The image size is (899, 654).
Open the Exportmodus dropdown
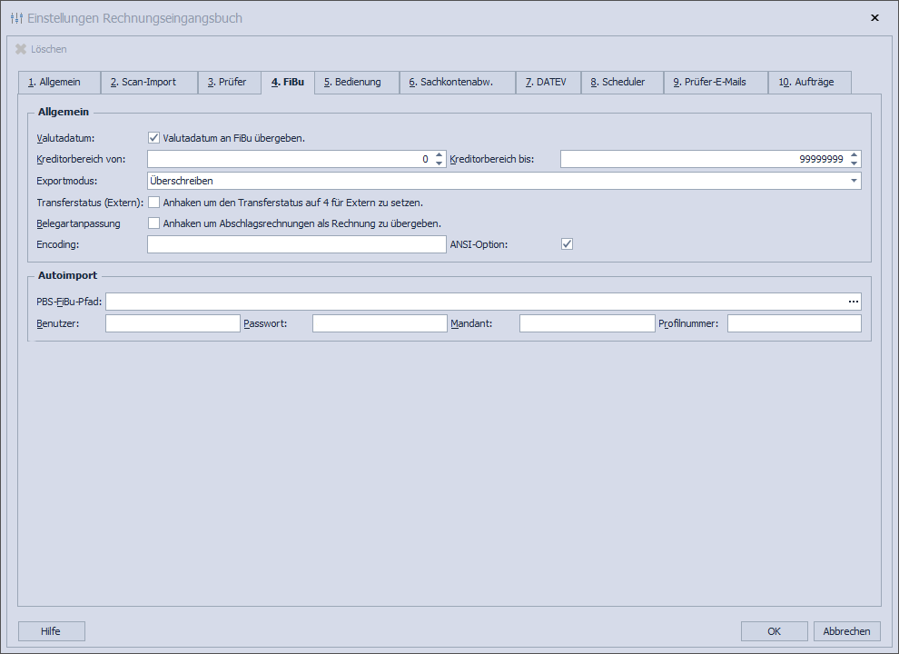click(854, 181)
